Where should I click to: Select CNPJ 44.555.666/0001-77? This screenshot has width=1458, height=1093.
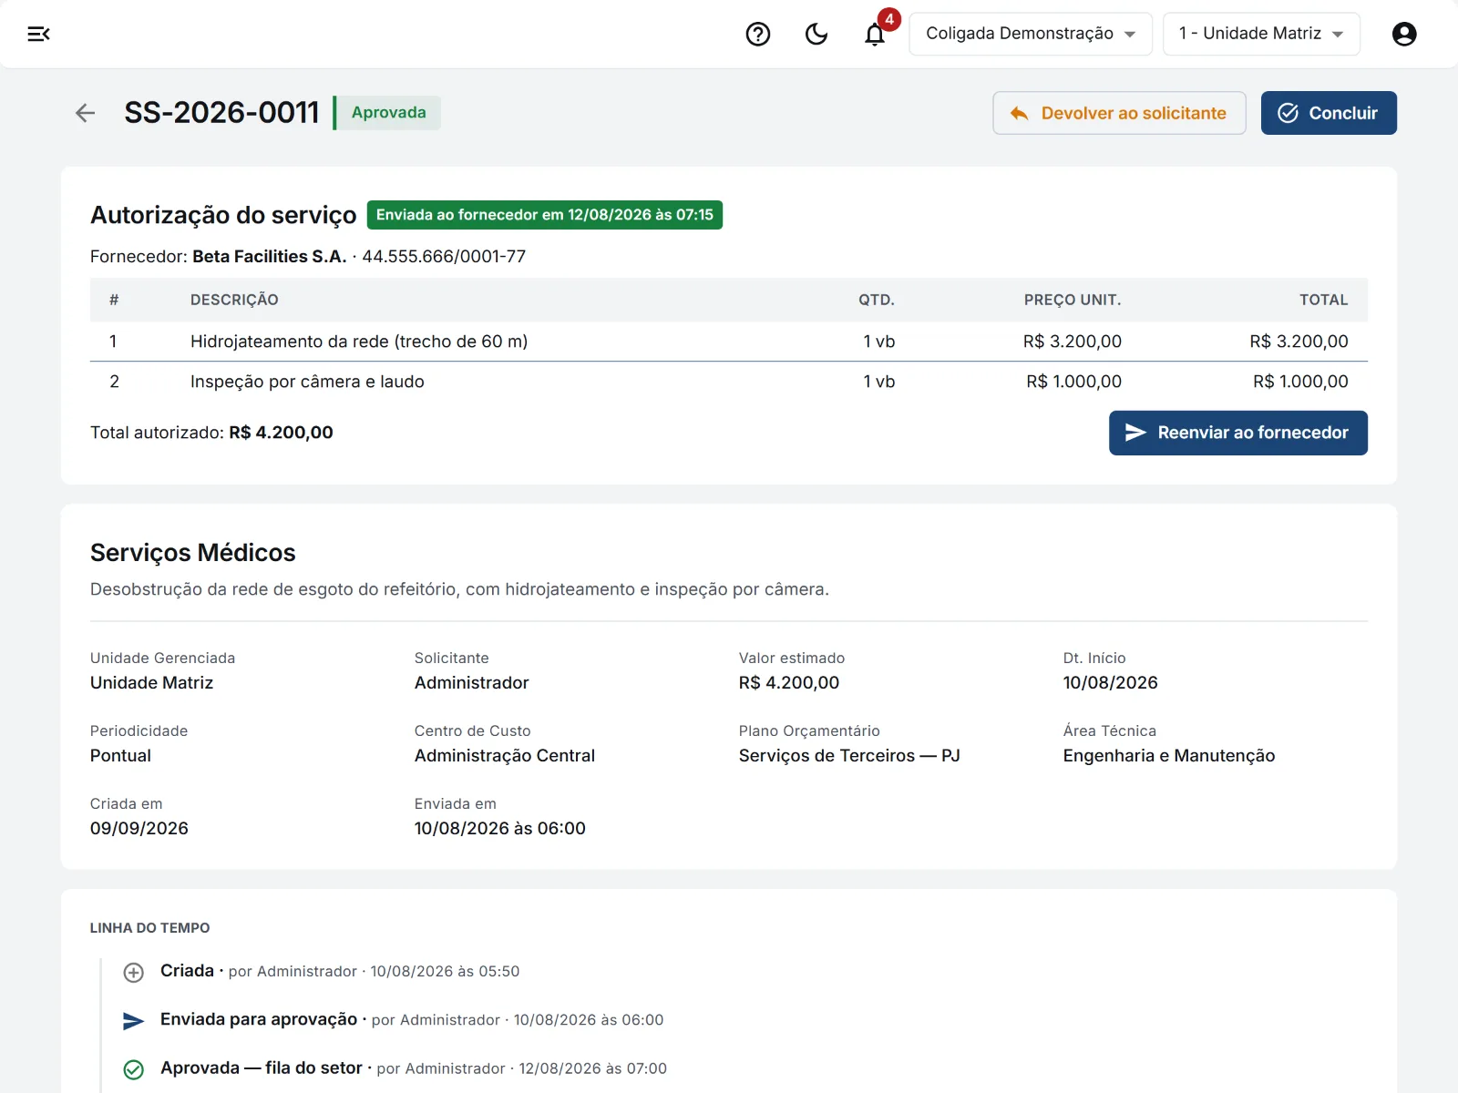[x=444, y=257]
